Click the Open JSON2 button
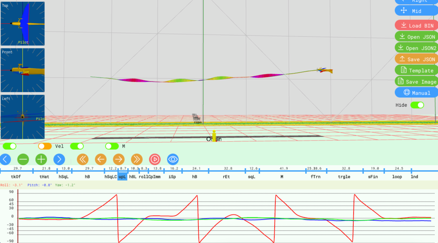The height and width of the screenshot is (243, 438). tap(416, 48)
